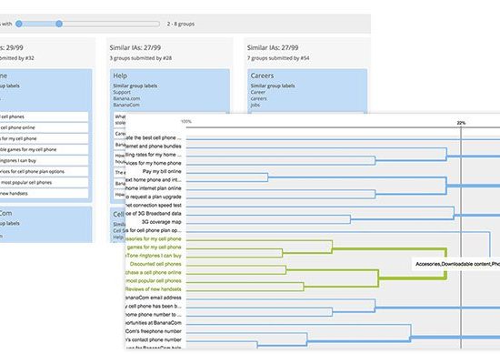Click 'of 3G Broadband data' dendrogram label
This screenshot has width=500, height=354.
pos(154,214)
